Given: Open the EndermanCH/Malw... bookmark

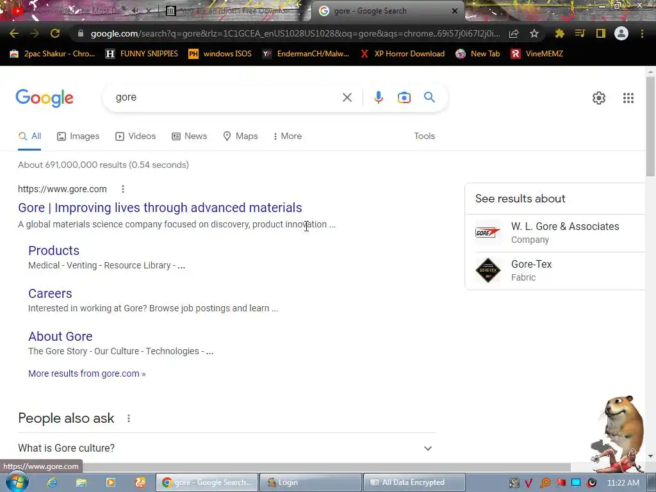Looking at the screenshot, I should tap(306, 54).
